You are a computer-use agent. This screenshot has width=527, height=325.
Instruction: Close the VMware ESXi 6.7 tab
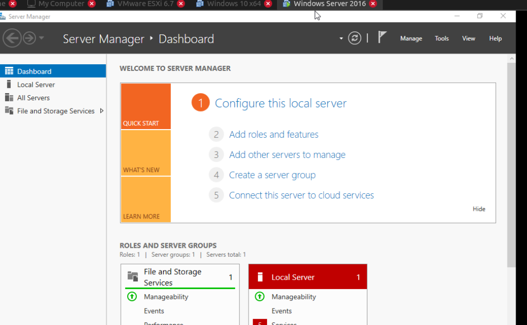[x=181, y=4]
